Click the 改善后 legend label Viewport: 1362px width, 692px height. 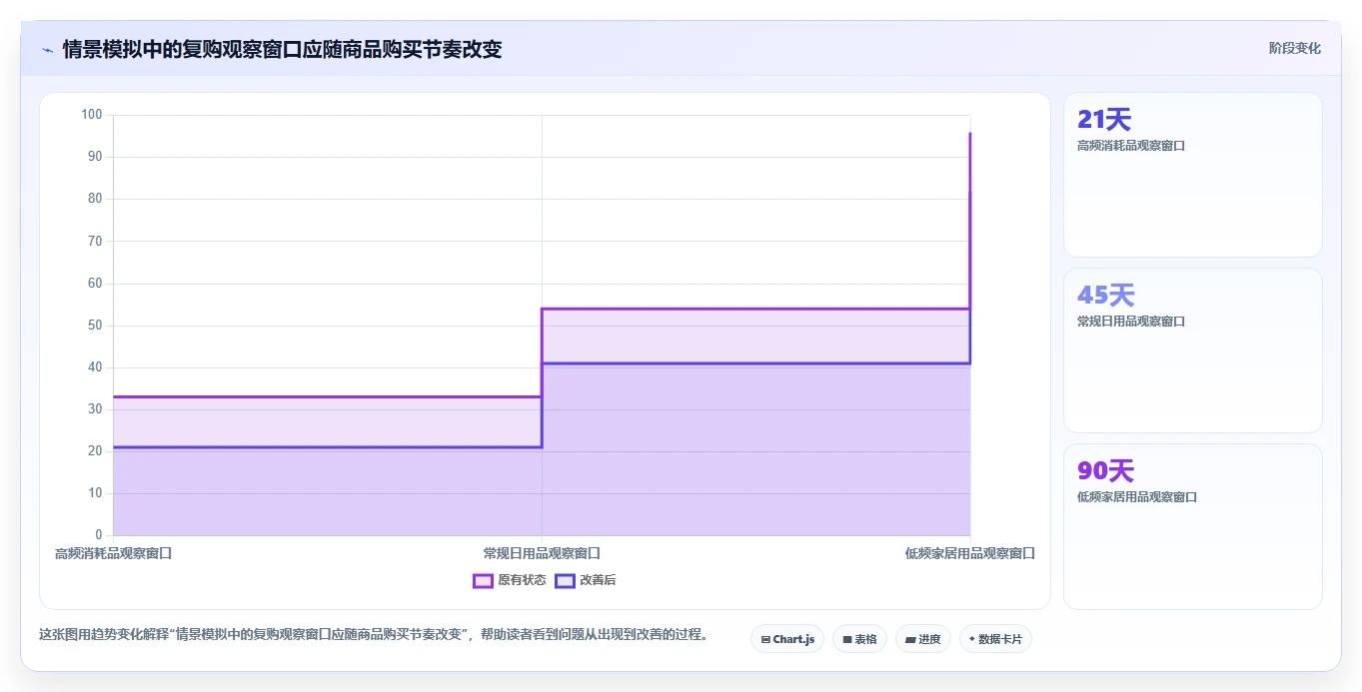click(x=598, y=580)
